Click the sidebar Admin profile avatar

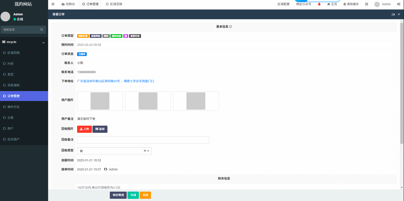point(5,16)
